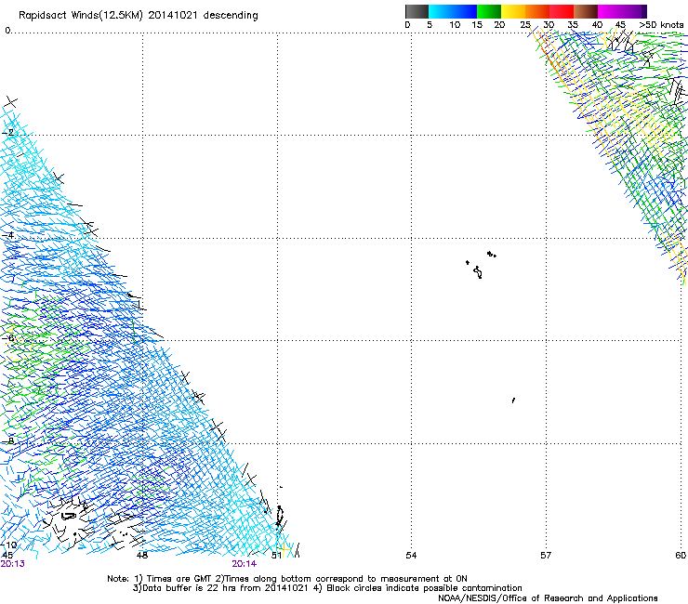Select the red 30-35 knots legend segment
Image resolution: width=688 pixels, height=604 pixels.
tap(562, 11)
